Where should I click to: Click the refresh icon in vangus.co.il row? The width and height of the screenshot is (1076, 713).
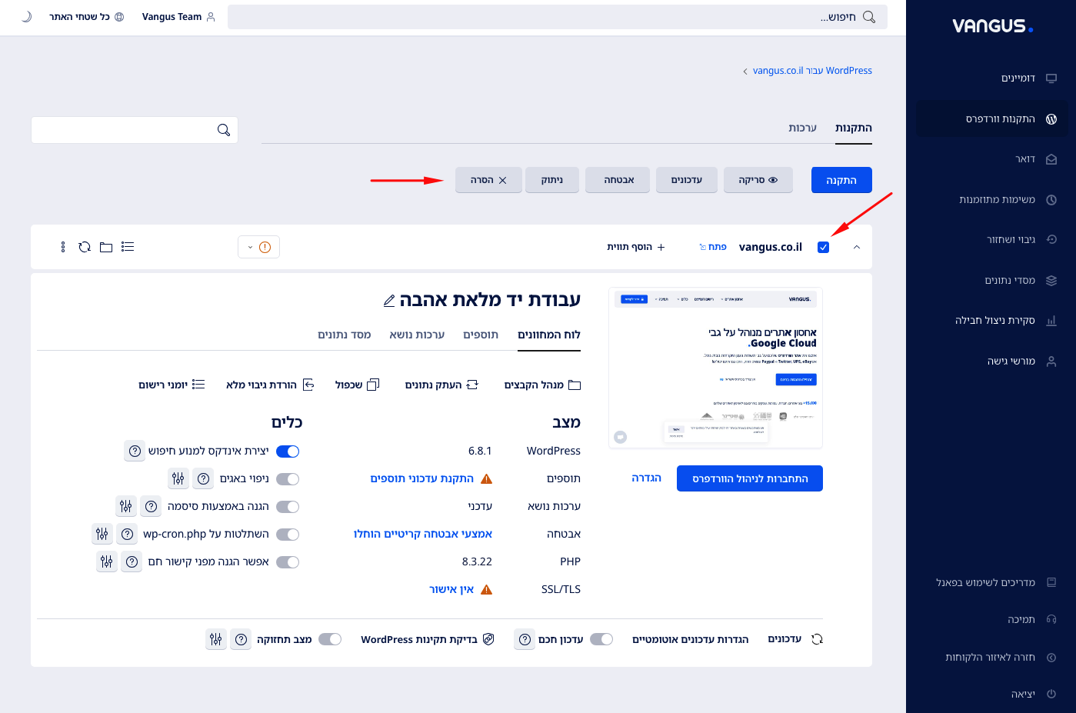coord(85,247)
